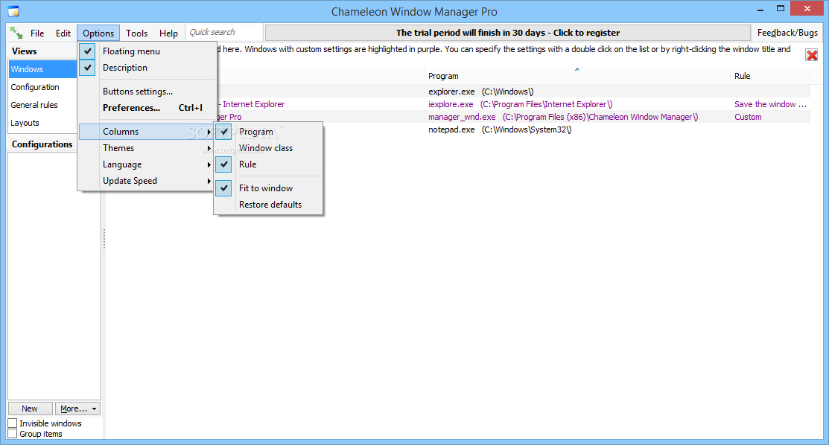Sort by the Program column header
This screenshot has height=445, width=829.
577,76
